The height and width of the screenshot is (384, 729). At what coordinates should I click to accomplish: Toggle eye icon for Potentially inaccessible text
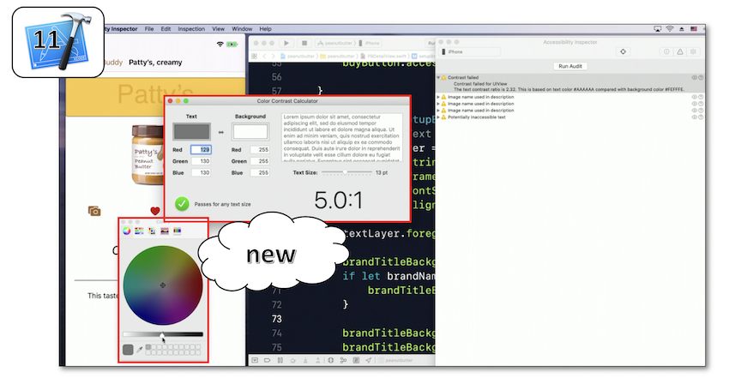(x=694, y=117)
